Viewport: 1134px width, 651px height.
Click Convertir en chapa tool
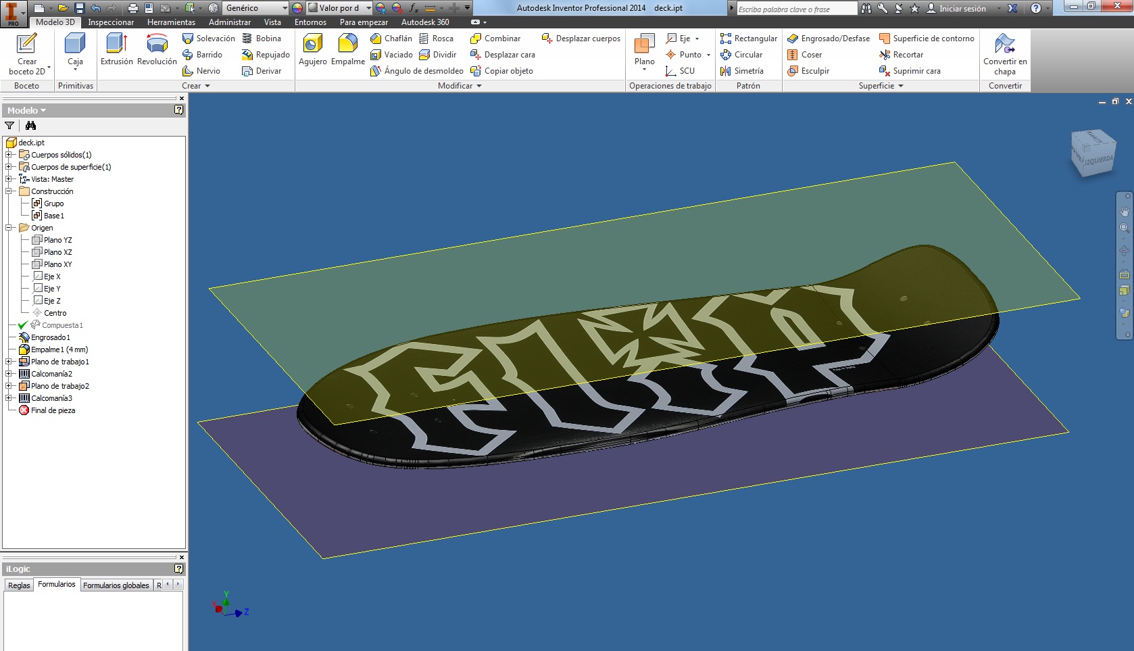(1005, 54)
